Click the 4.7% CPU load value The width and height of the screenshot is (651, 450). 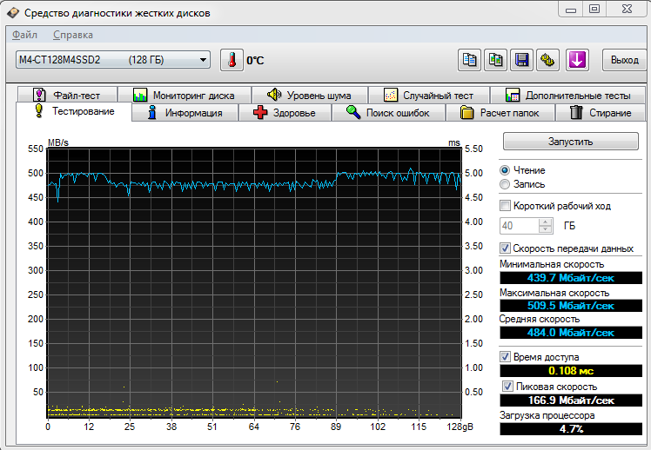click(x=571, y=429)
